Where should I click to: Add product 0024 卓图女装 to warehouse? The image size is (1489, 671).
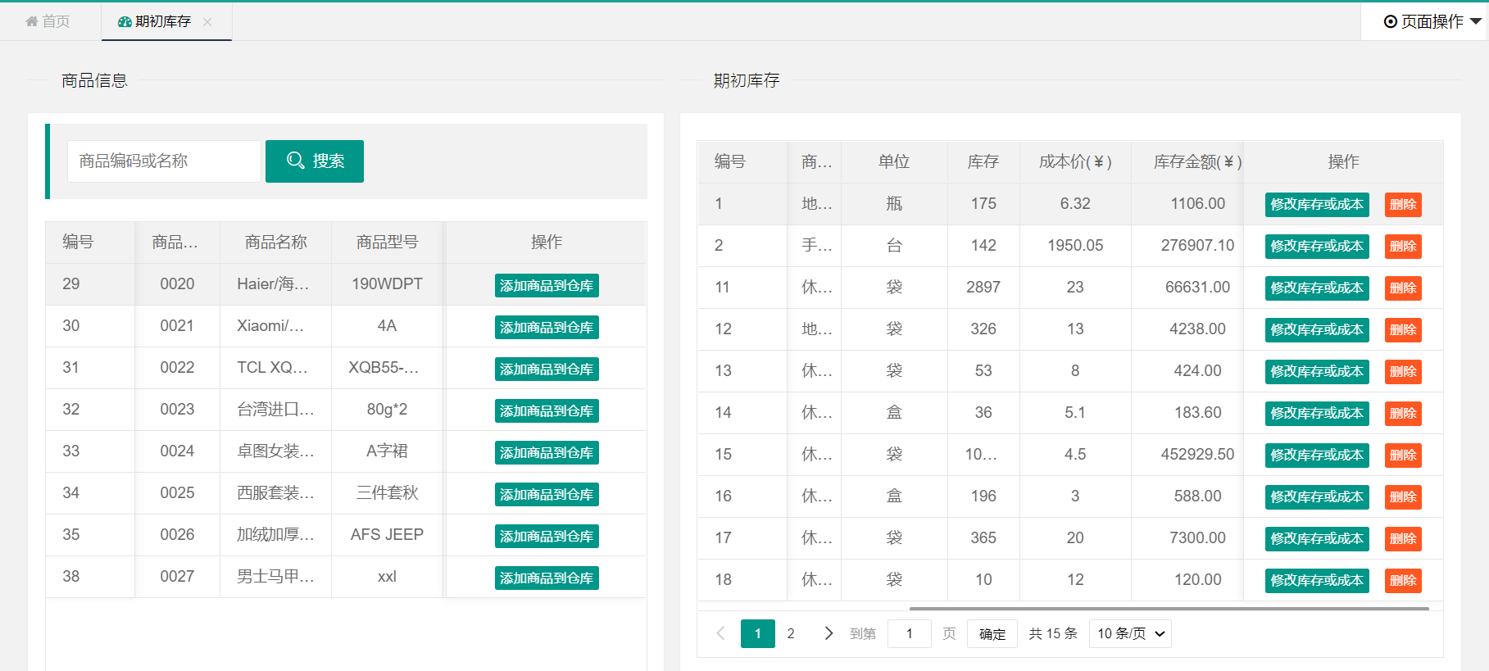[547, 452]
